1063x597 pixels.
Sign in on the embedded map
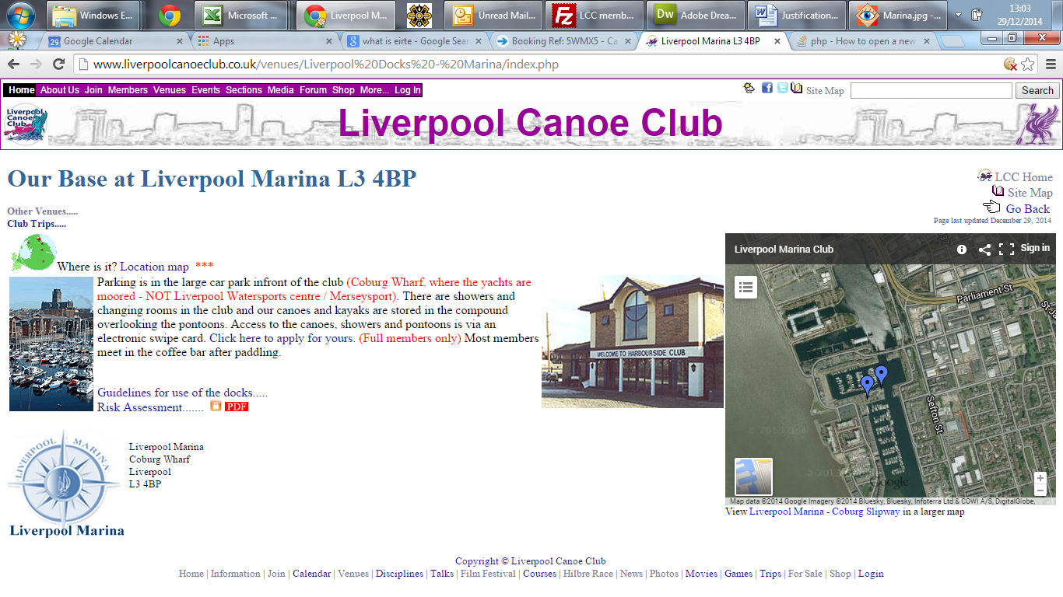click(x=1035, y=248)
